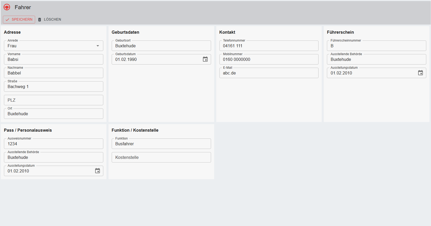431x226 pixels.
Task: Click the checkmark icon in Speichern
Action: click(x=7, y=20)
